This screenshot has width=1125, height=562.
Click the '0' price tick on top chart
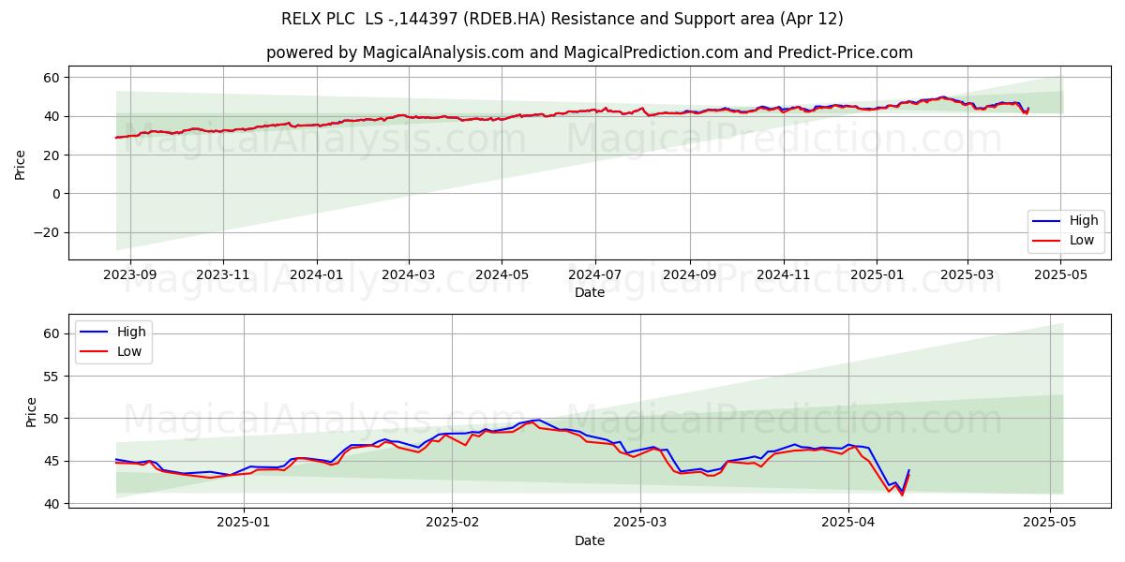[58, 194]
